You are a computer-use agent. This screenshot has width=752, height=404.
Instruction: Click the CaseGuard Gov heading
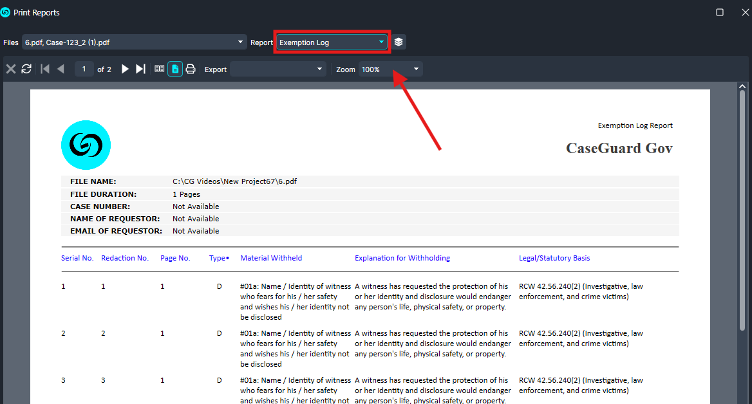click(x=619, y=148)
